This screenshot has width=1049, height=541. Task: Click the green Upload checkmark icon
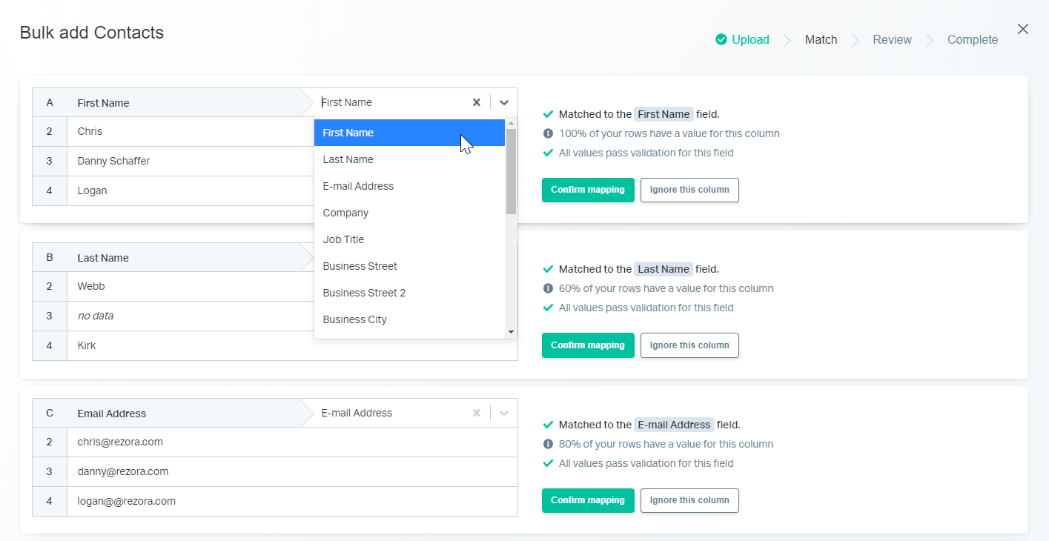pos(721,40)
